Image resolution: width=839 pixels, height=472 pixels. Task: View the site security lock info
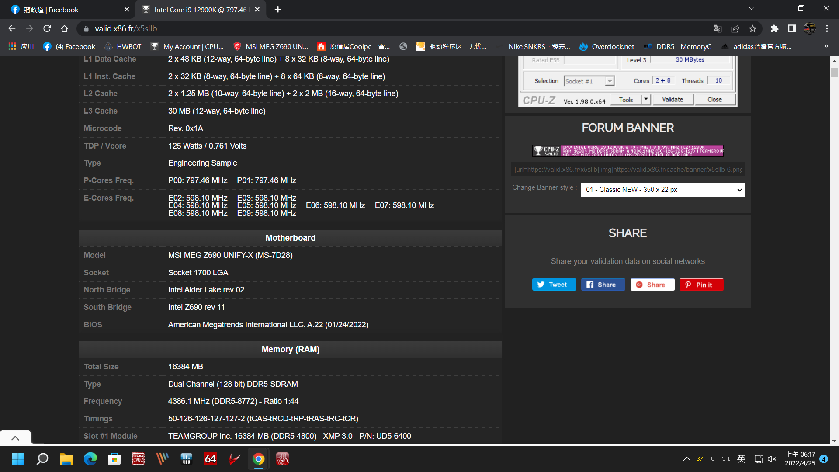86,28
